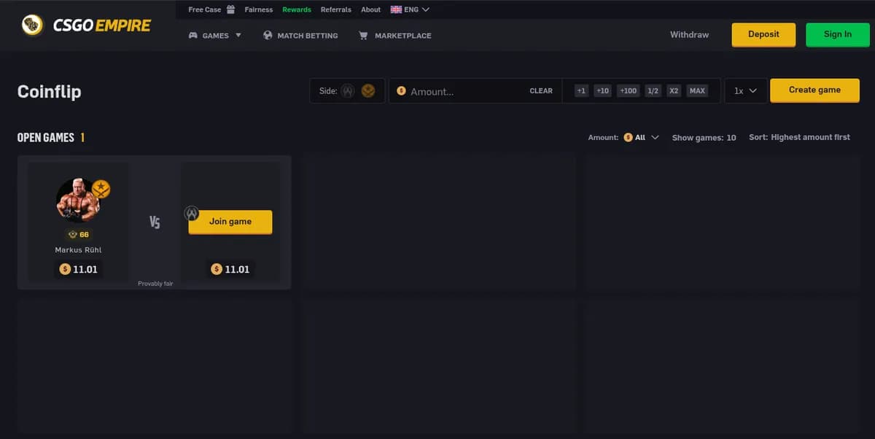Screen dimensions: 875x439
Task: Click the ball icon beside Match Betting
Action: pos(268,35)
